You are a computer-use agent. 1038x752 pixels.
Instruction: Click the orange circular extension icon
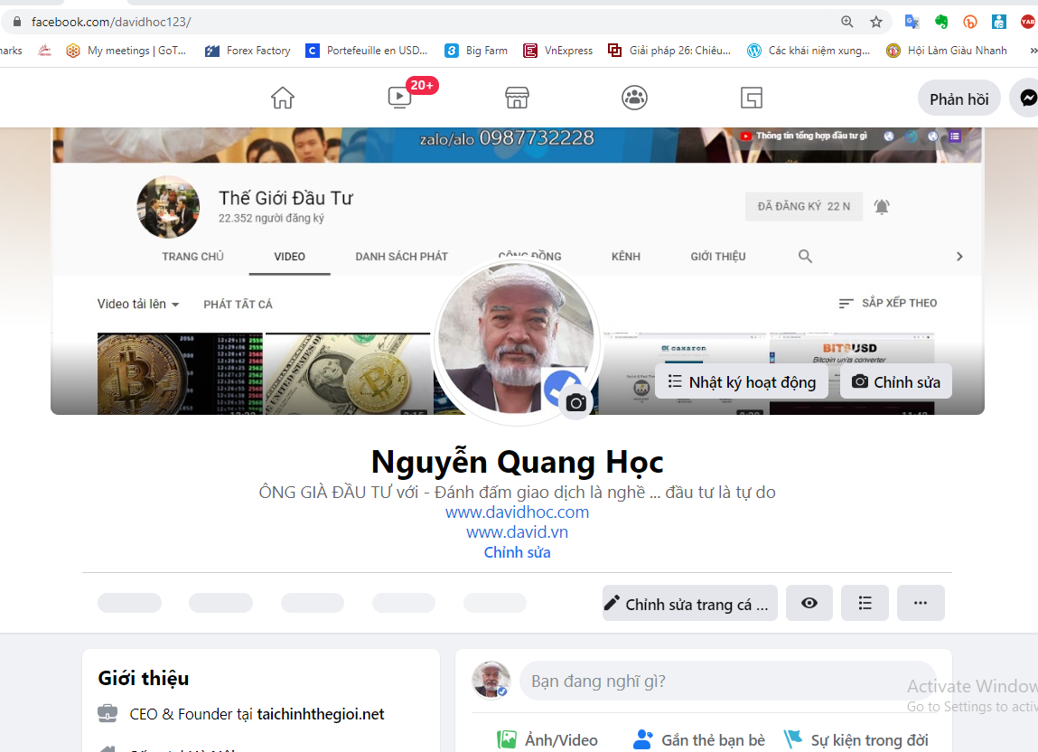[x=970, y=22]
